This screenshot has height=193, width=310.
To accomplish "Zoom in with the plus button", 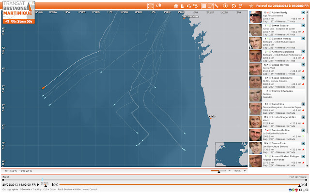I will tap(245, 171).
